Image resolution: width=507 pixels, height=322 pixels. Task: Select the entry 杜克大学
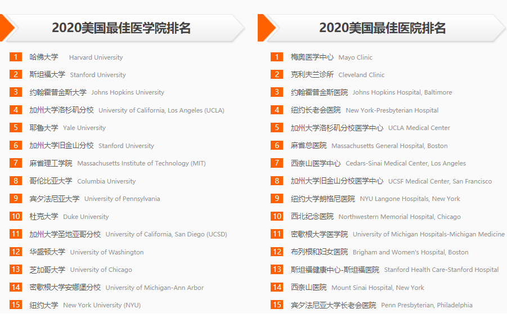coord(44,217)
